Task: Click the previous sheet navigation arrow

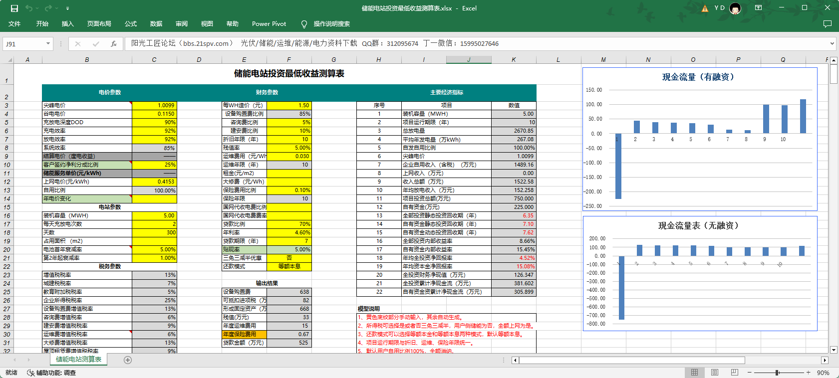Action: tap(14, 360)
